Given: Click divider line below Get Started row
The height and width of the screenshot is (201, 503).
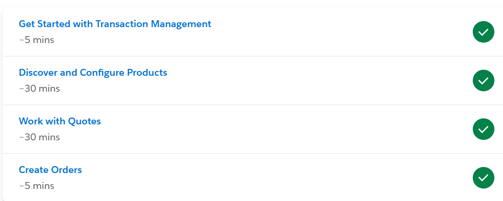Looking at the screenshot, I should pos(253,56).
